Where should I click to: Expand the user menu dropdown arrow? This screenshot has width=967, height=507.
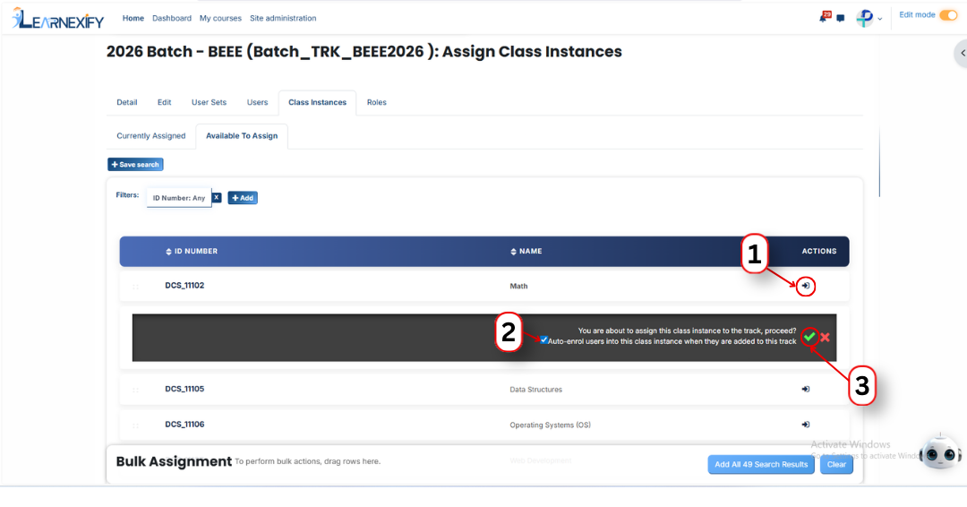point(880,19)
